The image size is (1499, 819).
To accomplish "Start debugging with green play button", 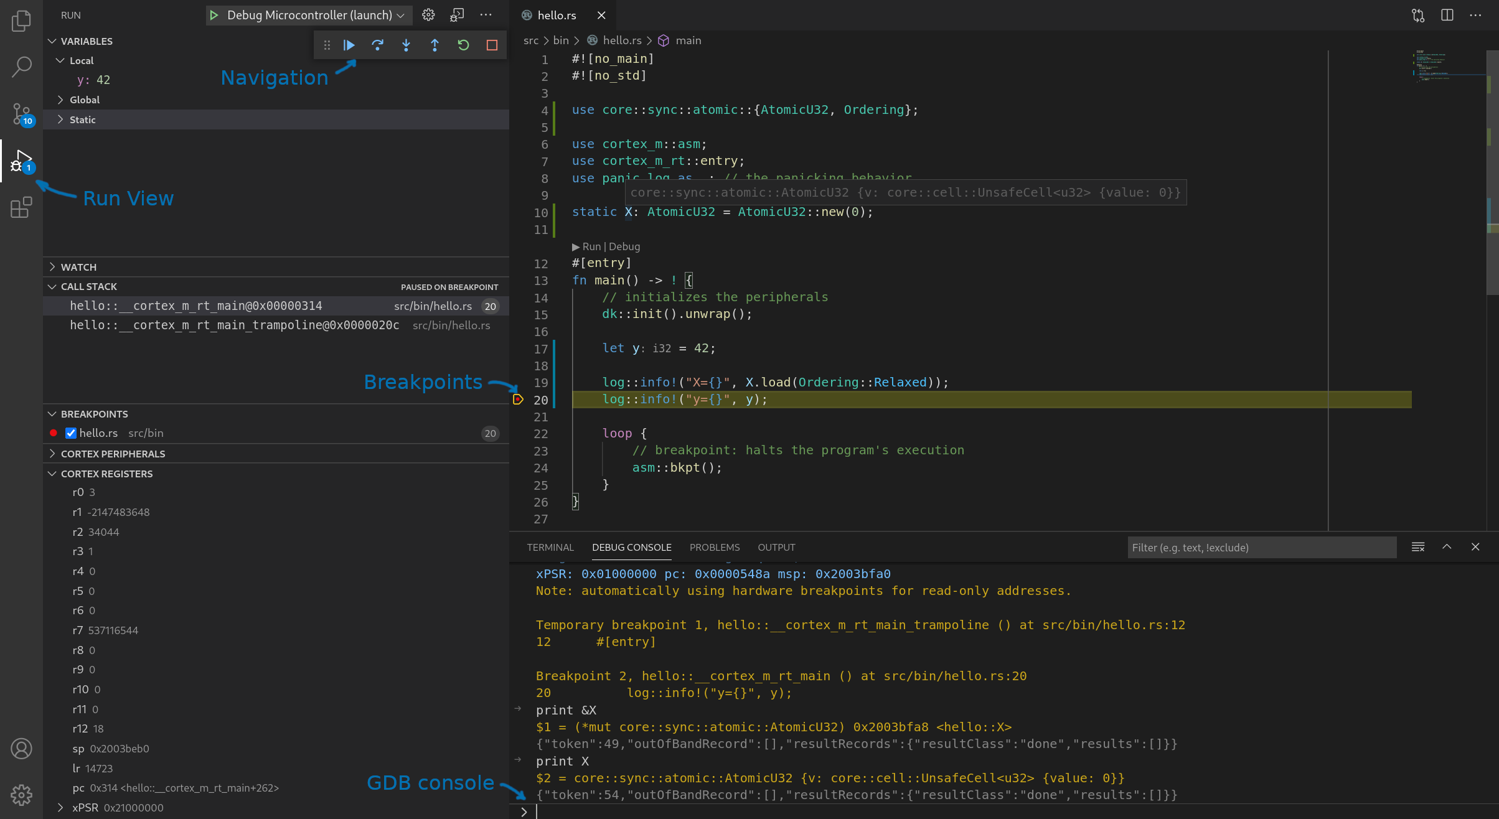I will click(x=214, y=15).
